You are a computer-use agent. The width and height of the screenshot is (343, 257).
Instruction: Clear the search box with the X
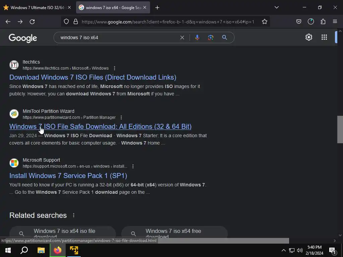(x=182, y=37)
